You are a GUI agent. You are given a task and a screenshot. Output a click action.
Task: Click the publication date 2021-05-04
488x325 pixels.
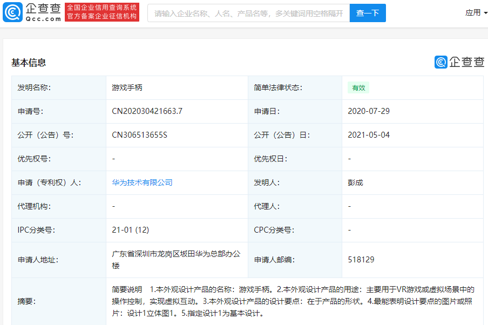tap(369, 135)
